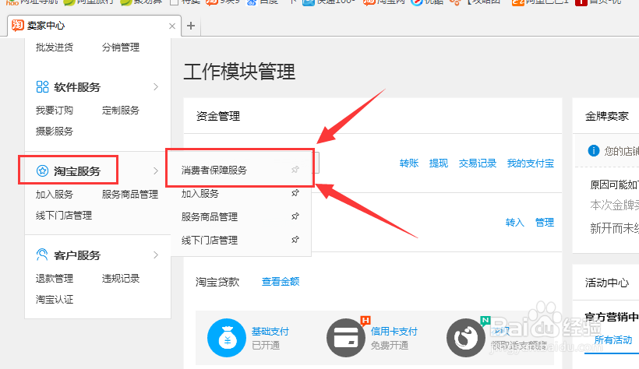
Task: Click the 基础支付 money bag icon
Action: click(x=227, y=338)
